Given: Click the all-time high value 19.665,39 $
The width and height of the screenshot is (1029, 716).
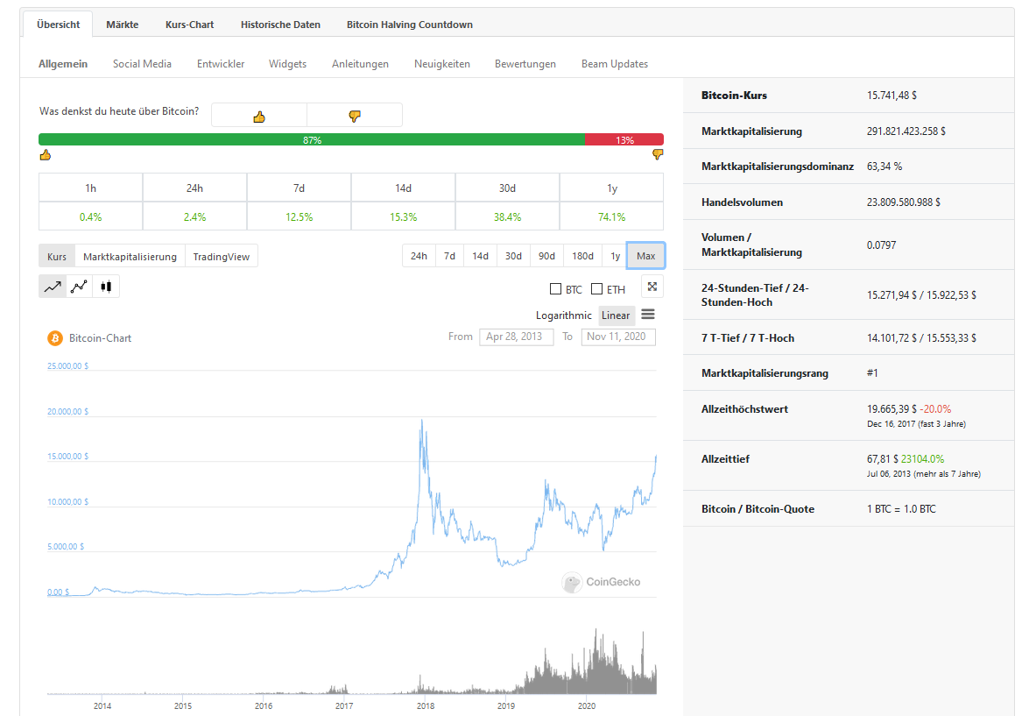Looking at the screenshot, I should coord(892,409).
